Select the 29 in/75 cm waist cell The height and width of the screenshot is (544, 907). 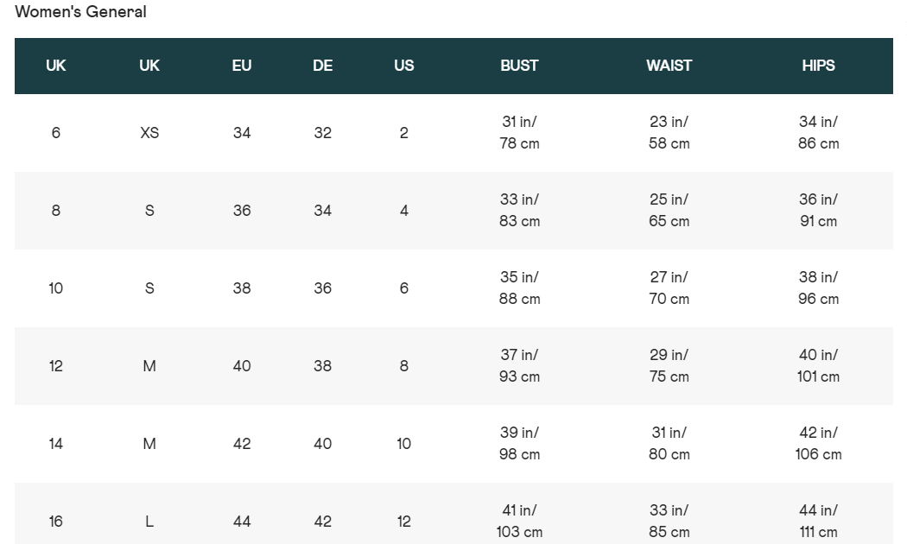669,365
